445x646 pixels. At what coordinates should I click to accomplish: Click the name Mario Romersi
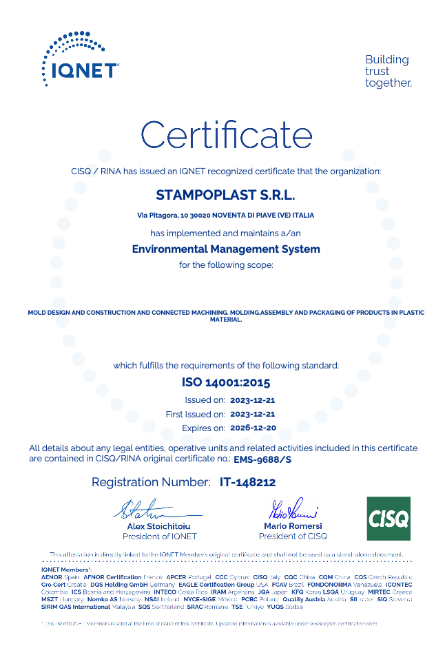293,526
